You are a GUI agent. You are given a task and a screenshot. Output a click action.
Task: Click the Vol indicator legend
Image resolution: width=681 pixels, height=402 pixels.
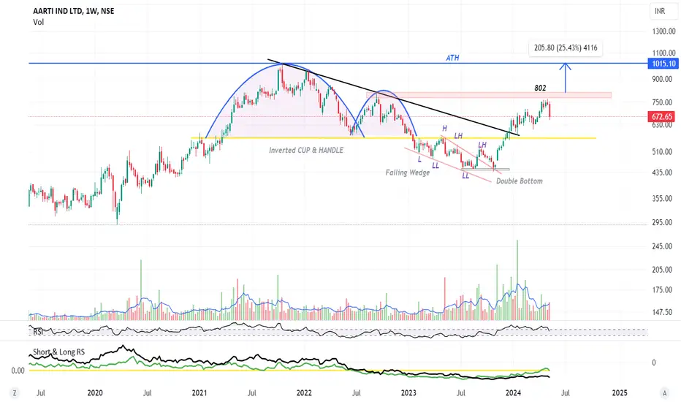38,22
